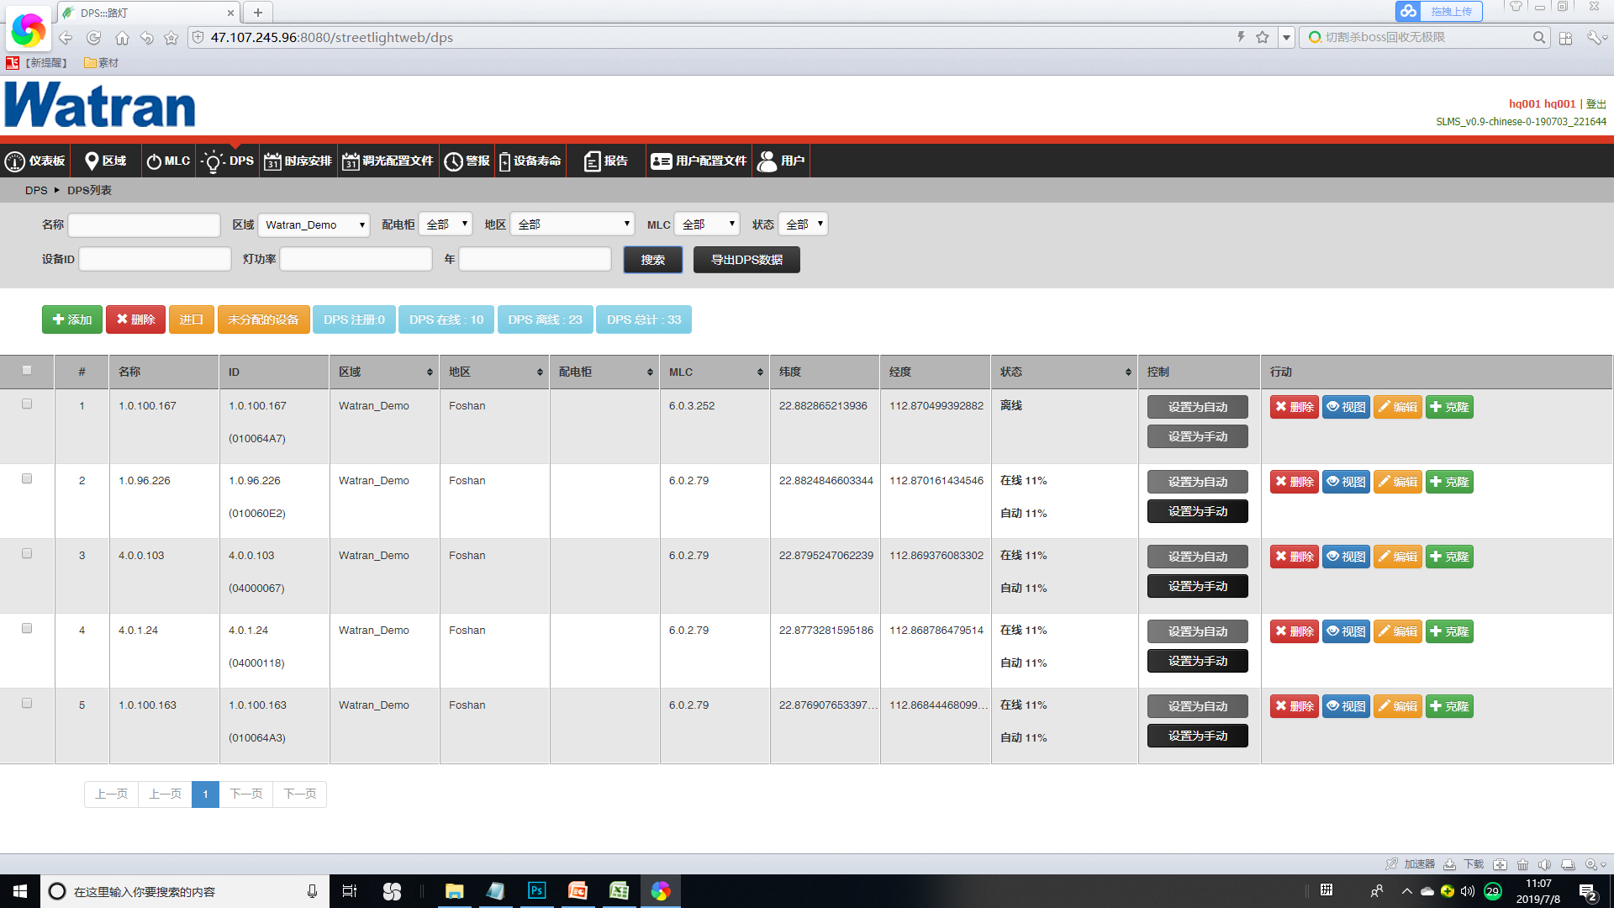Open the 用户 person icon menu
The image size is (1614, 908).
click(767, 161)
